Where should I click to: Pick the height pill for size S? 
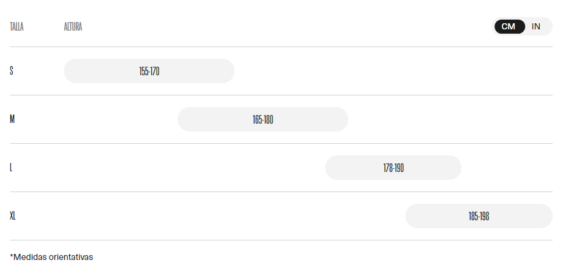tap(149, 71)
